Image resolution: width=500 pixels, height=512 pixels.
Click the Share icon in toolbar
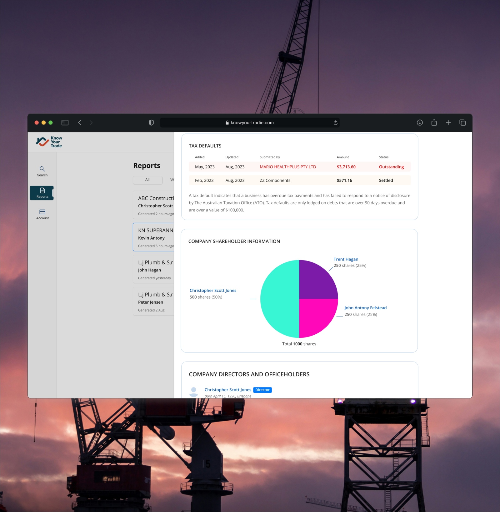coord(434,123)
